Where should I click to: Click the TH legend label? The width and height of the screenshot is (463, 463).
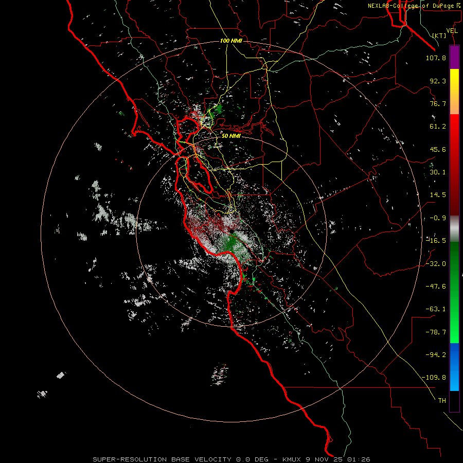442,401
